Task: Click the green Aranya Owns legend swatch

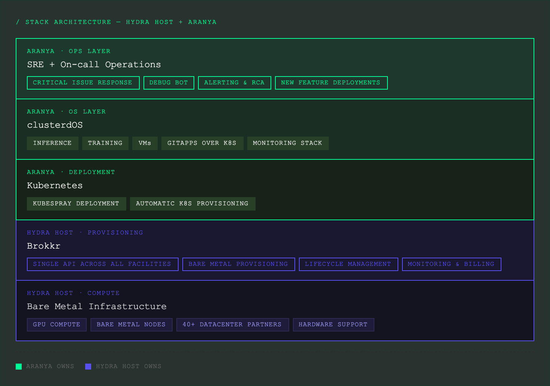Action: 19,367
